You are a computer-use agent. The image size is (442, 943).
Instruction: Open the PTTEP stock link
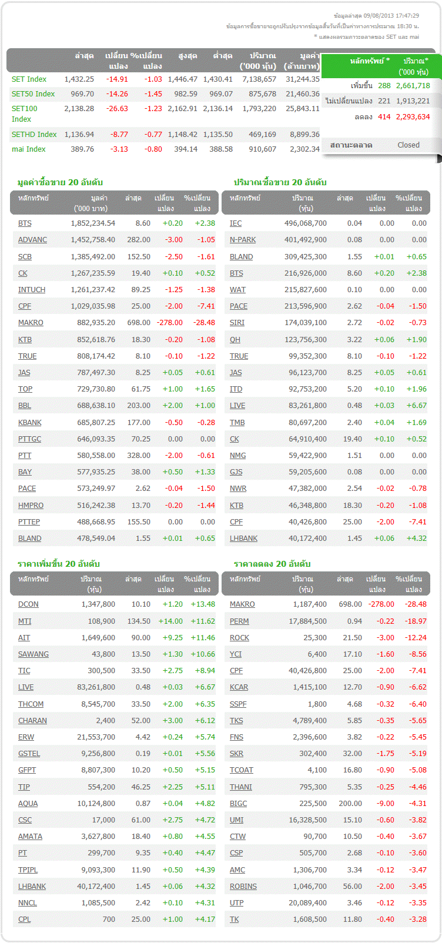pos(29,522)
